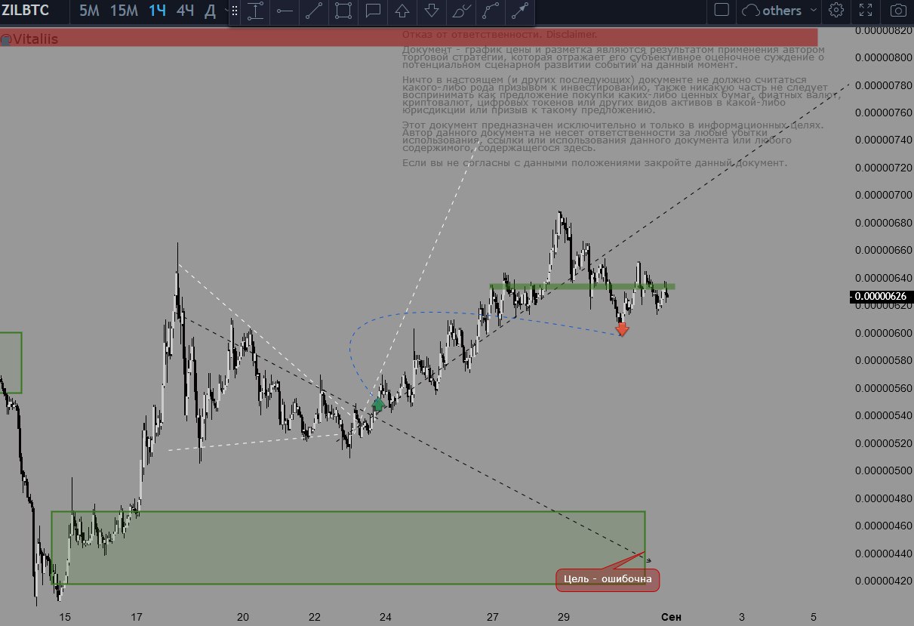Select the green up arrow marker on chart
The width and height of the screenshot is (914, 626).
coord(379,403)
